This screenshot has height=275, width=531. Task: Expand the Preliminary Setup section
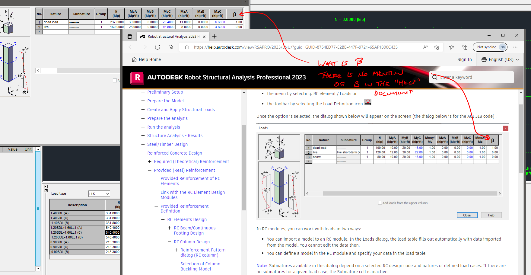143,92
